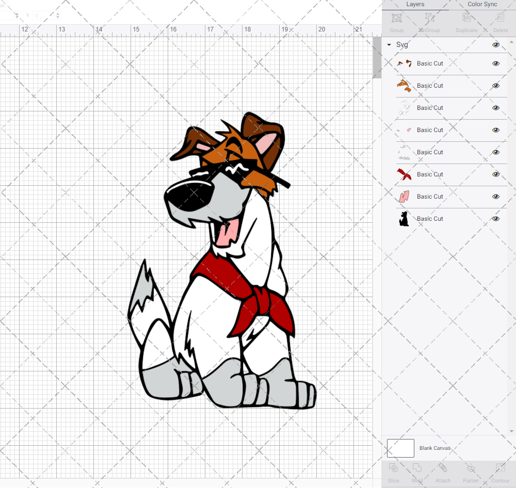Screen dimensions: 516x488
Task: Click the Flatten icon
Action: click(471, 468)
